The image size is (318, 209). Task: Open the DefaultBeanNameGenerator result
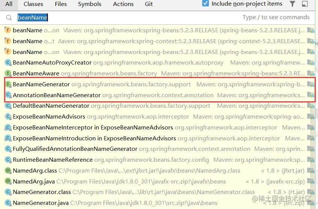[x=157, y=106]
